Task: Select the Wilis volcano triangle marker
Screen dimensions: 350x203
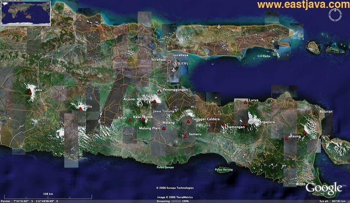Action: coord(80,108)
